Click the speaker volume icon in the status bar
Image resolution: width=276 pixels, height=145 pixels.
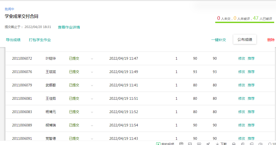tap(260, 144)
